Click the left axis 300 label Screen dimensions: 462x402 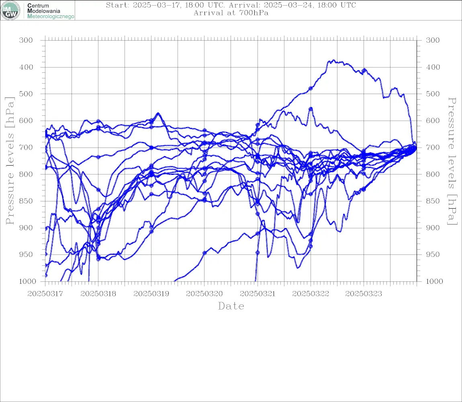(26, 40)
